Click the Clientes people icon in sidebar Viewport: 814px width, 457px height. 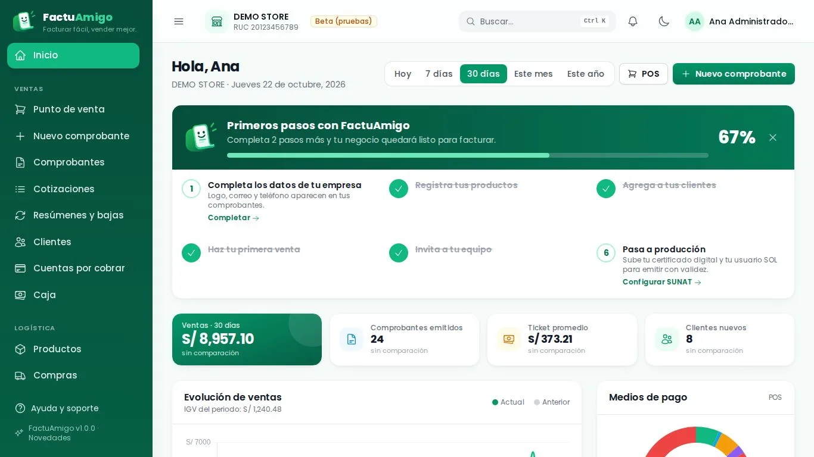click(x=20, y=242)
